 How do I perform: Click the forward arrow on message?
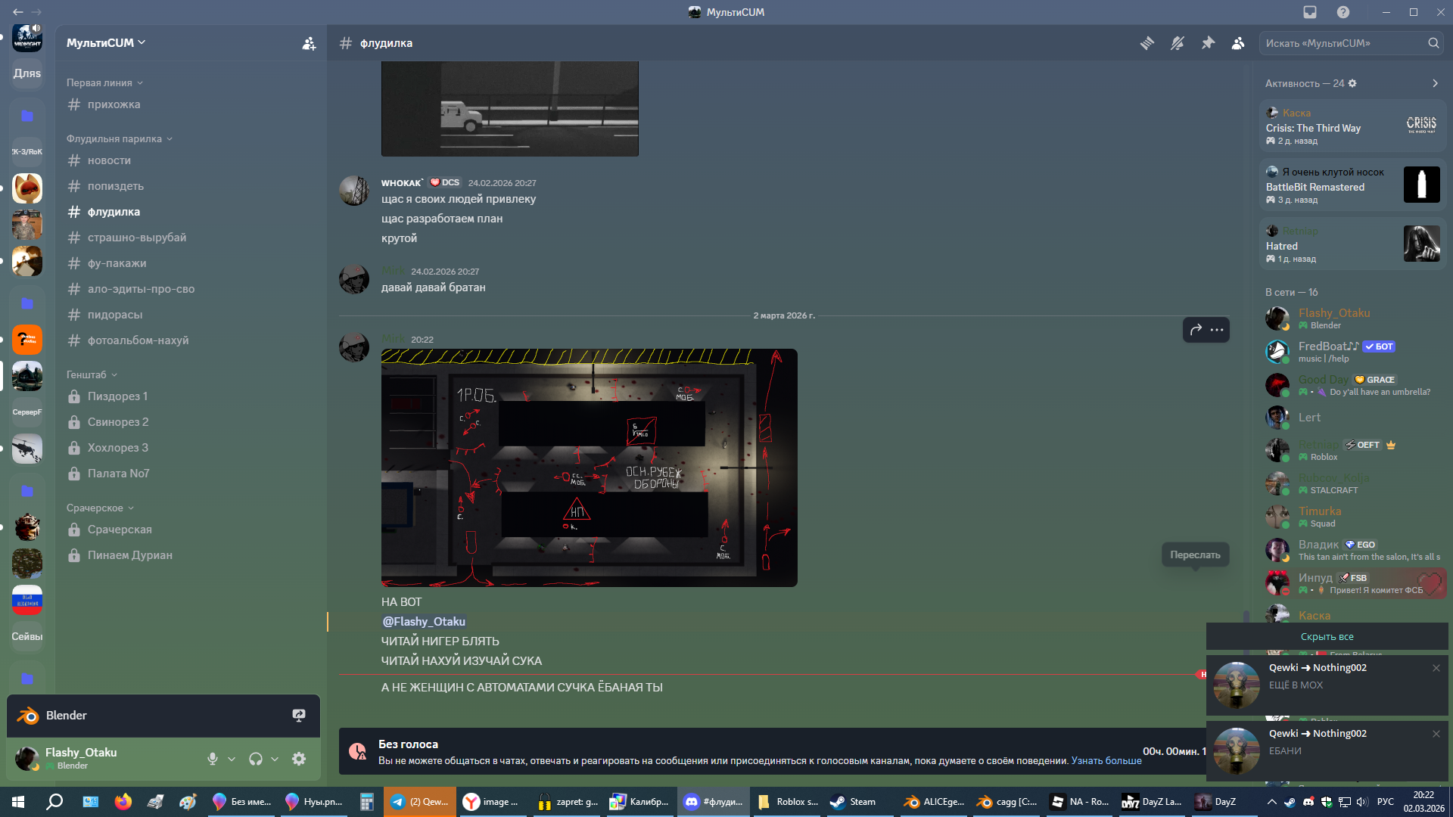click(1196, 330)
